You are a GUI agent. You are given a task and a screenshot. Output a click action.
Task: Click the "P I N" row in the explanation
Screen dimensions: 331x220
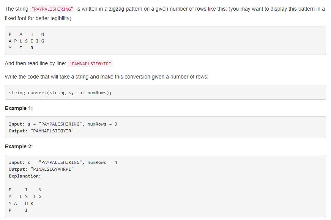point(25,190)
